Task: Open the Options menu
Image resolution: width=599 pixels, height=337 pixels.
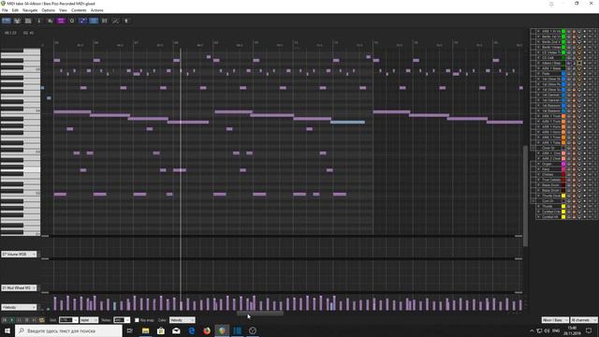Action: pos(48,10)
